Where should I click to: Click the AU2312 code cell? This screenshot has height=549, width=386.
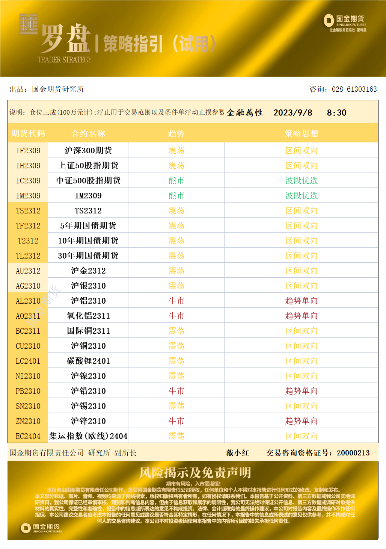tap(28, 271)
